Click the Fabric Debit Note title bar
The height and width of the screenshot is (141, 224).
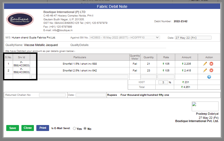coord(112,6)
